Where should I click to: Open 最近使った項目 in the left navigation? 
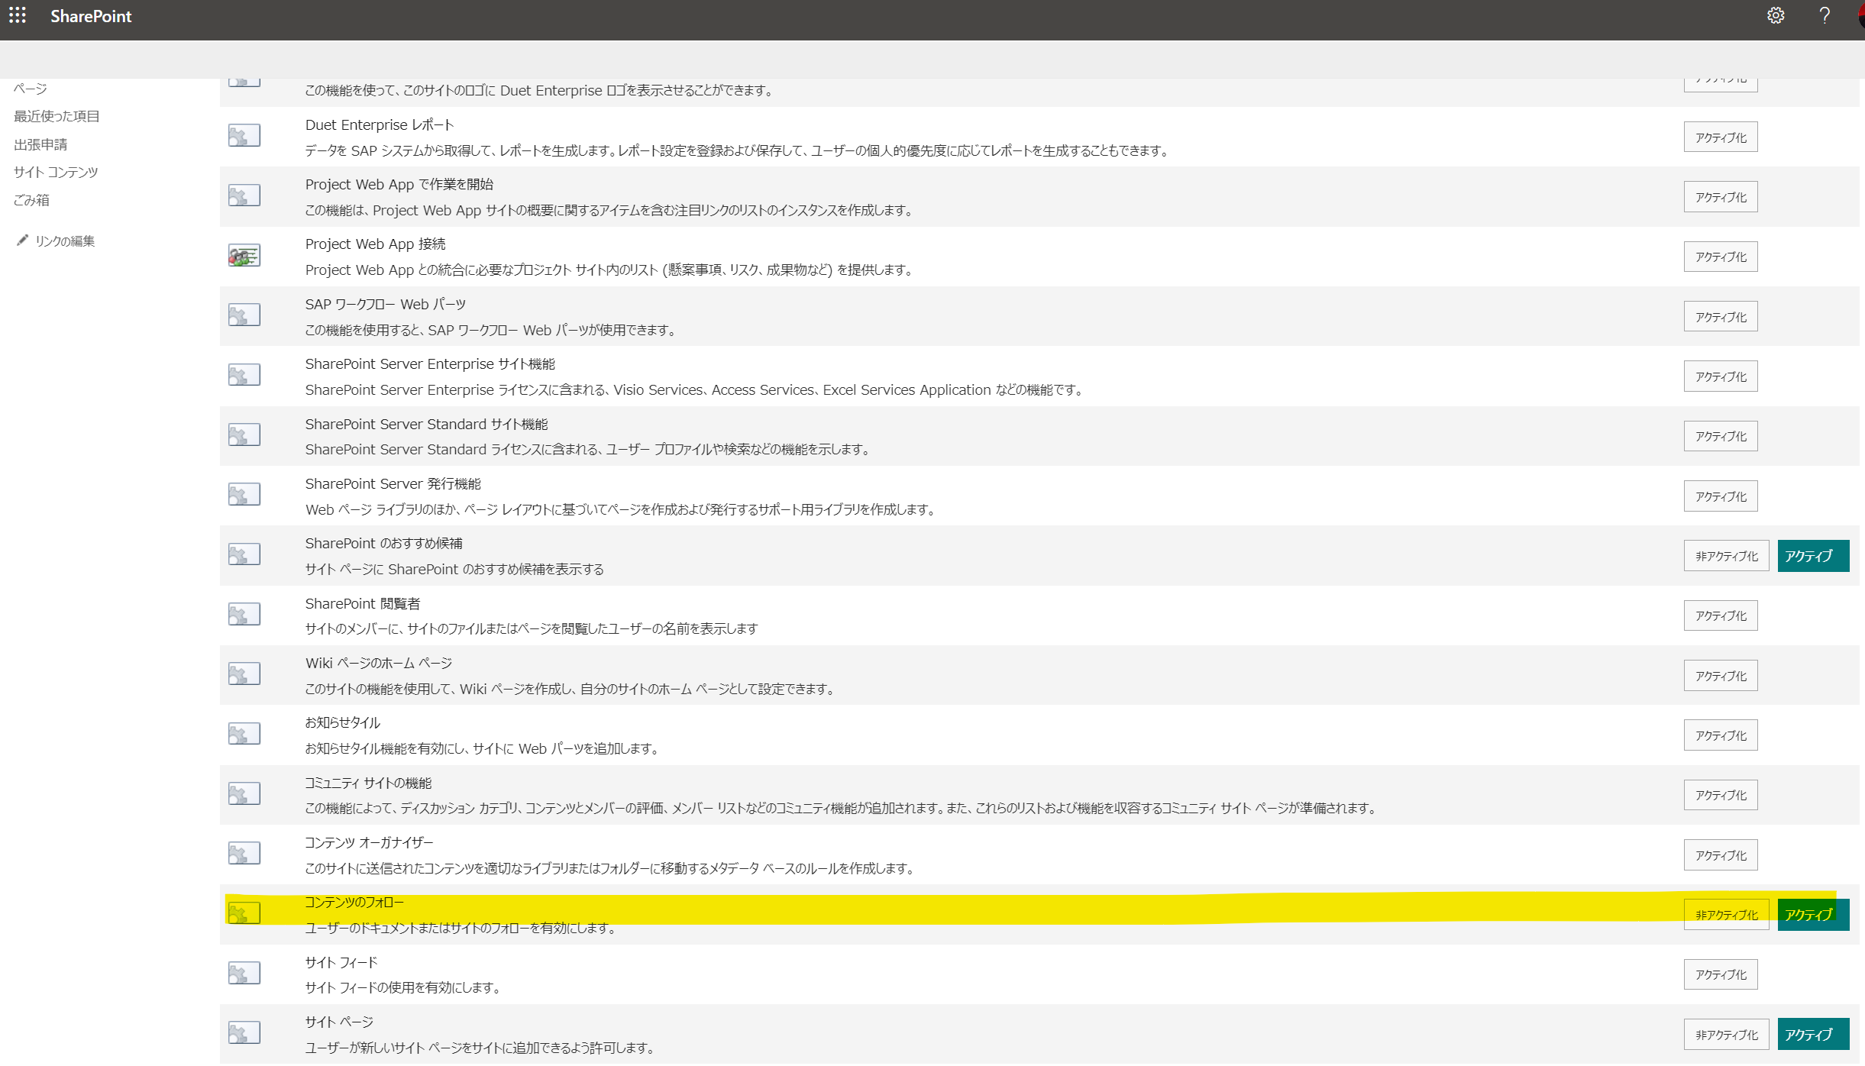point(57,116)
